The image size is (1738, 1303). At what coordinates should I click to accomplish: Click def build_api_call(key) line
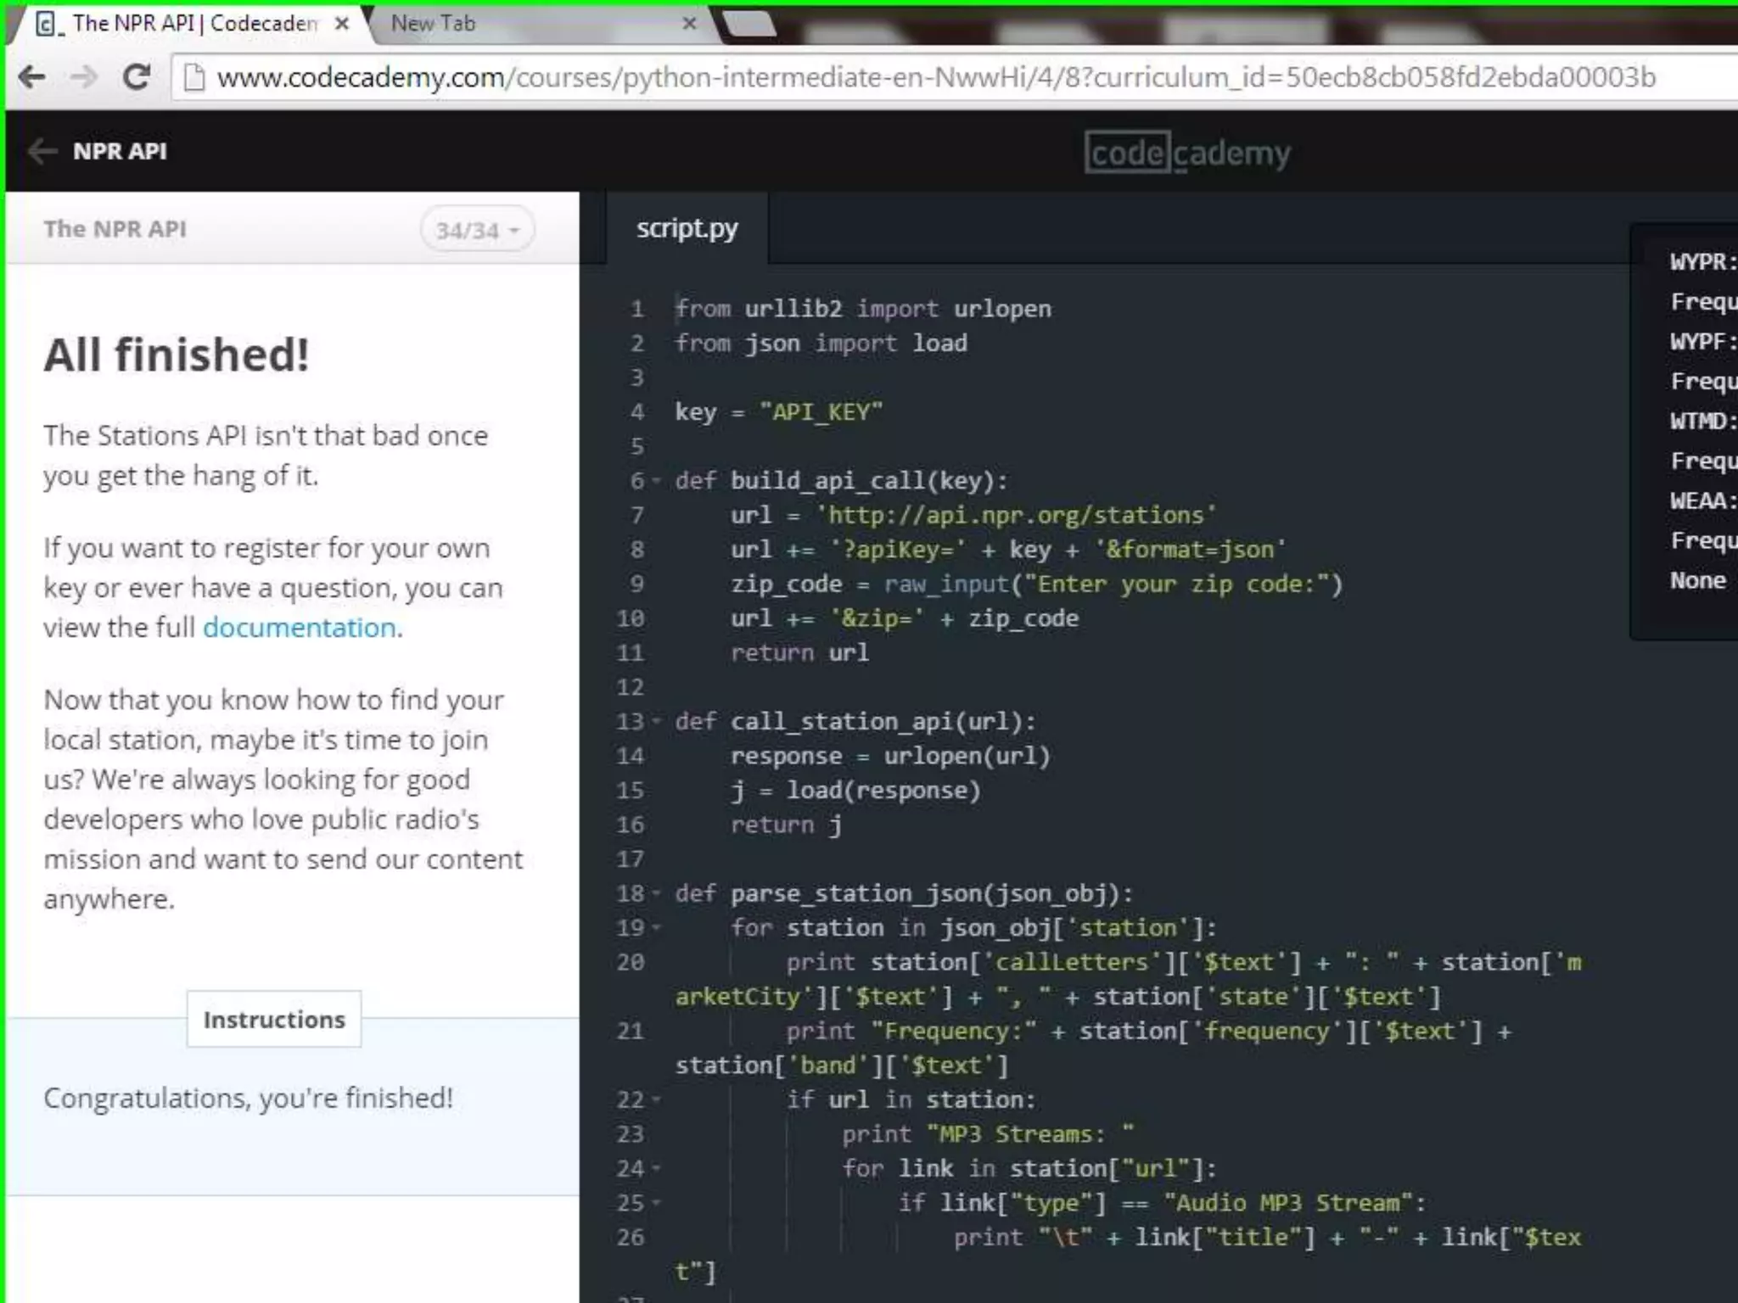coord(841,481)
